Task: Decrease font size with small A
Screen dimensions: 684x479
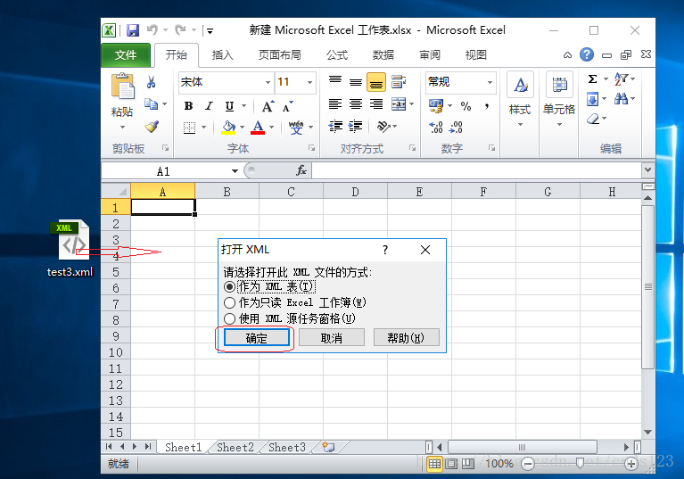Action: [287, 106]
